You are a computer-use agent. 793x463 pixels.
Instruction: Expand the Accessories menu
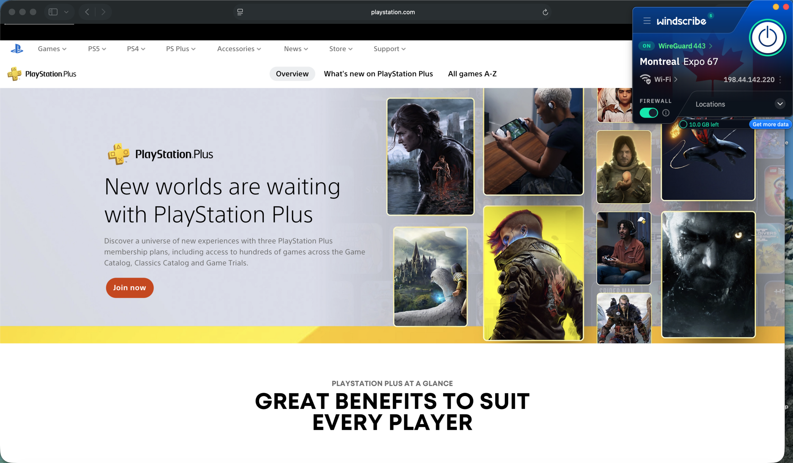coord(239,49)
